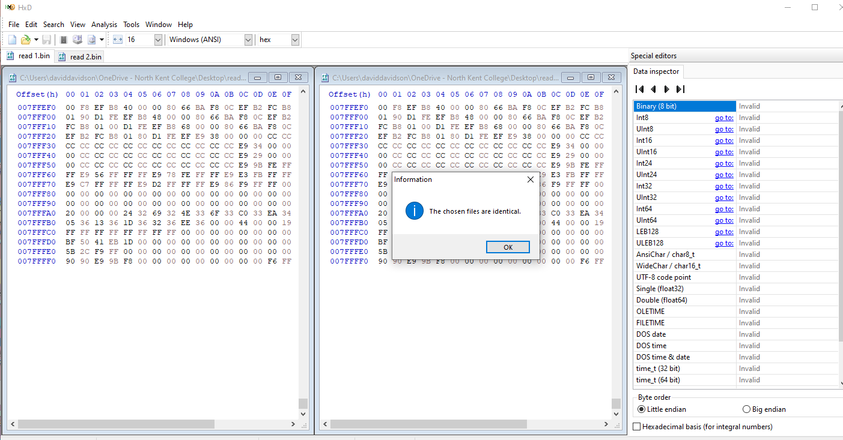This screenshot has height=440, width=843.
Task: Click OK in the Information dialog
Action: [x=508, y=247]
